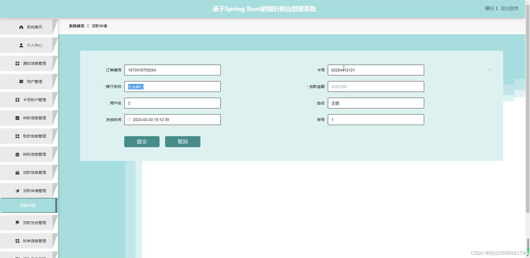
Task: Click the 放款金额 input field
Action: (x=376, y=87)
